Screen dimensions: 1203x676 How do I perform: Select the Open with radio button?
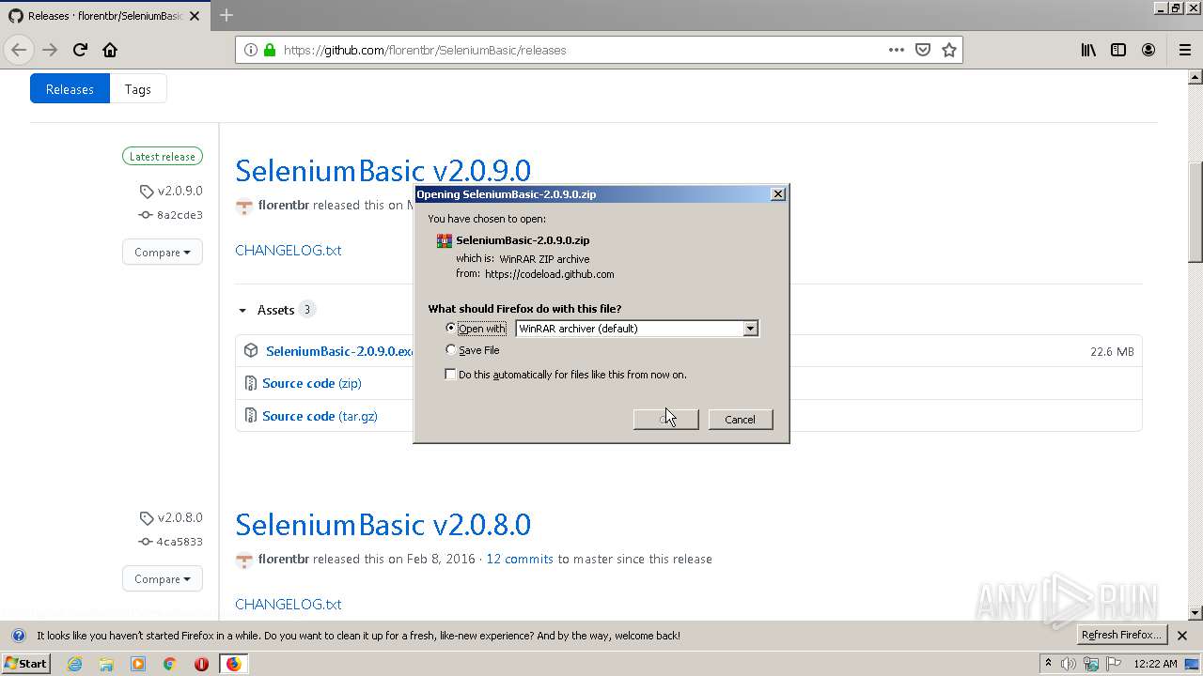451,328
